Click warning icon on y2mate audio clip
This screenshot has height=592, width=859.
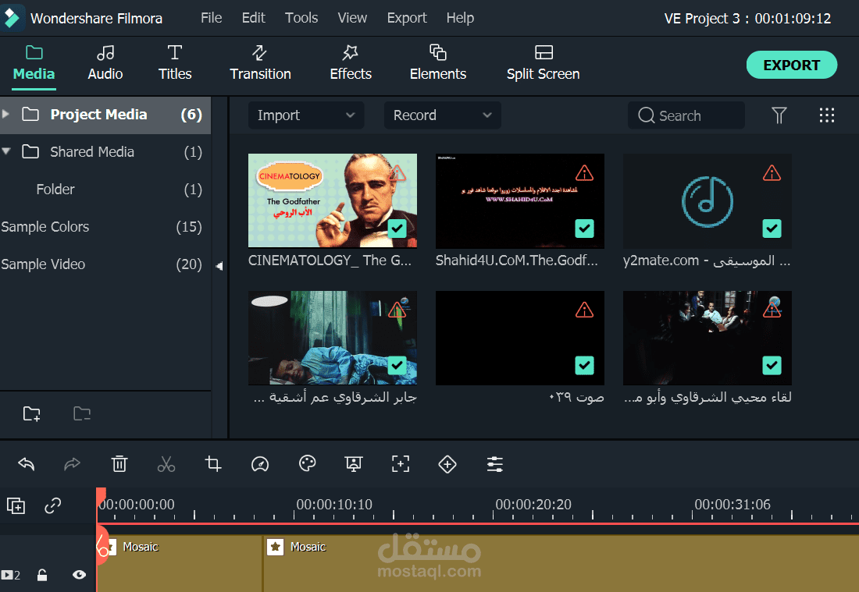coord(772,173)
